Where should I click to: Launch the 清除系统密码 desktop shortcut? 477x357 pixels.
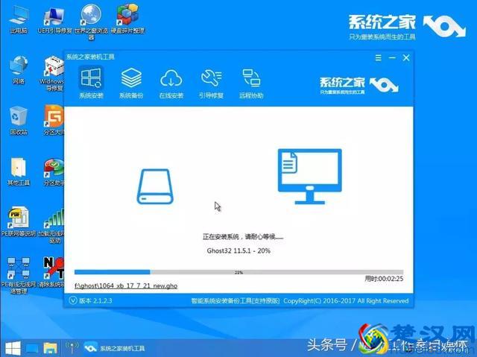click(x=51, y=273)
